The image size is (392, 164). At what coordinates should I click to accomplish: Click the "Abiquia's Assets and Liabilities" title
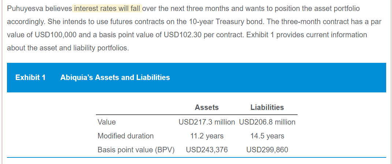[115, 77]
